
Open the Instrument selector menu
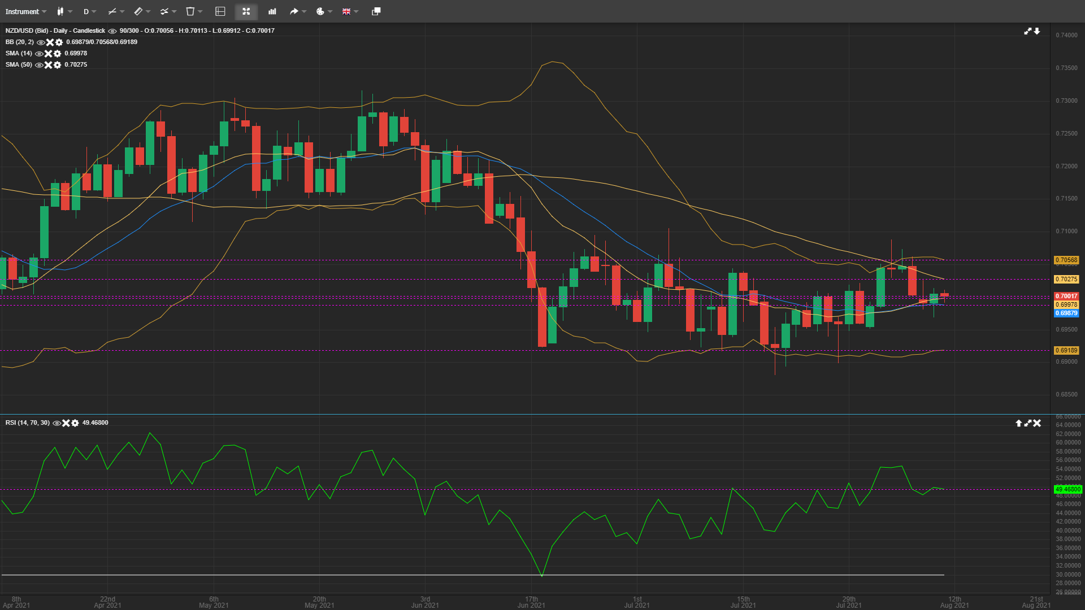click(26, 11)
